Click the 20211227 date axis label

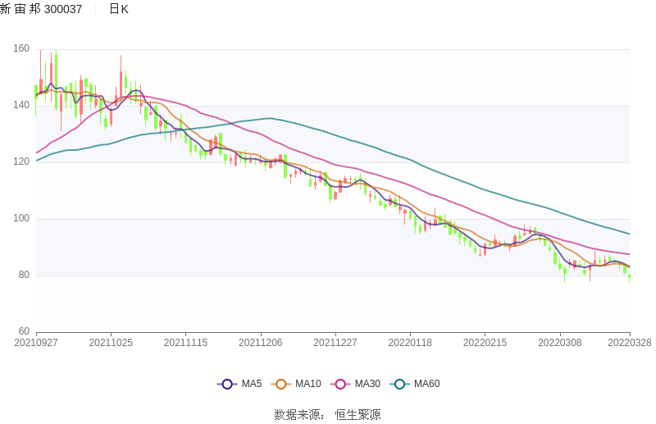(x=335, y=343)
